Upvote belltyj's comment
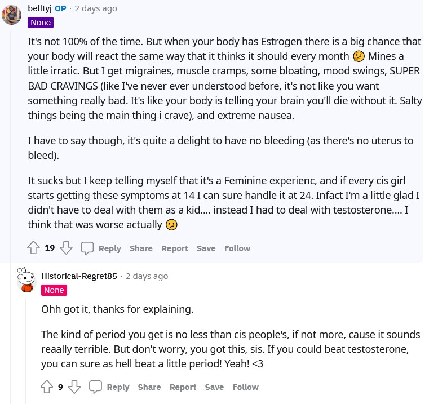The height and width of the screenshot is (404, 438). tap(33, 248)
